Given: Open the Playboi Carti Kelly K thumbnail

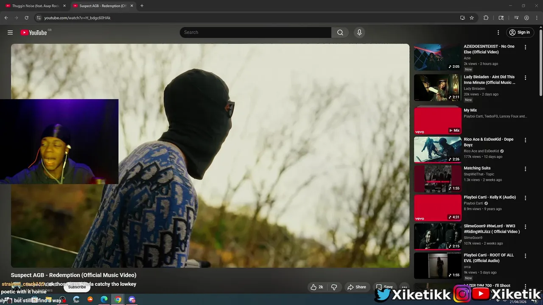Looking at the screenshot, I should point(437,208).
